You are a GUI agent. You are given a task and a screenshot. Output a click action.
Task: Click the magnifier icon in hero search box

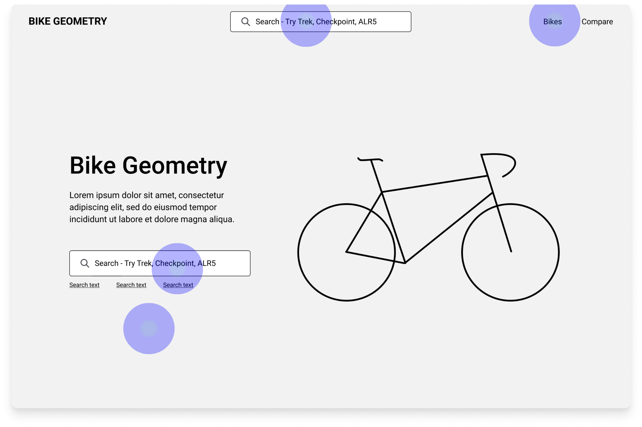pos(85,263)
